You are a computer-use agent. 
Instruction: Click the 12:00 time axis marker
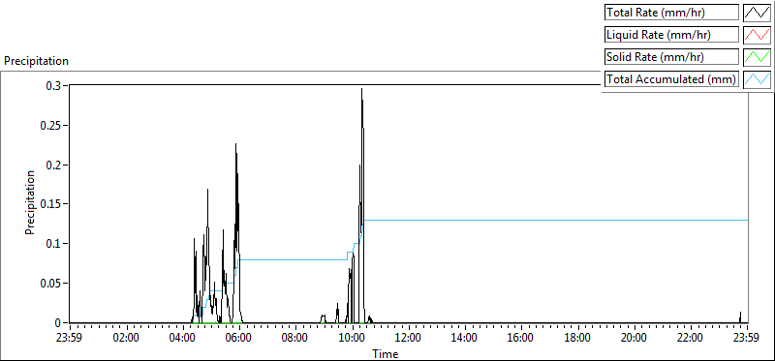pos(409,339)
